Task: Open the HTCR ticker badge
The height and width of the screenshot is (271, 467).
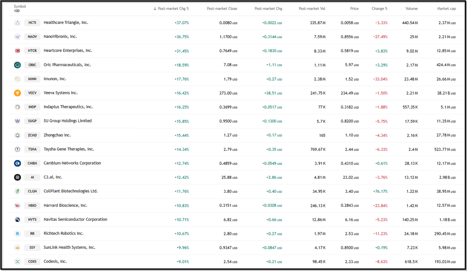Action: pyautogui.click(x=32, y=51)
